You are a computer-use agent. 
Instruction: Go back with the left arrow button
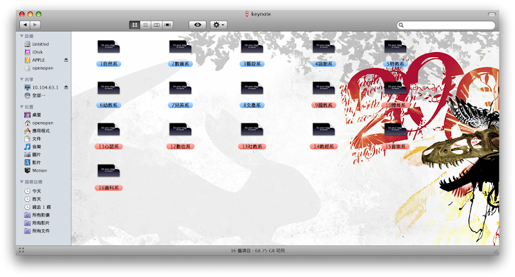[x=25, y=24]
